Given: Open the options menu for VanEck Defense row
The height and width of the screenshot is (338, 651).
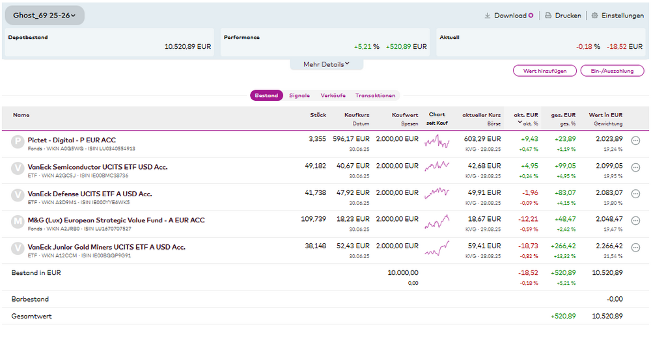Looking at the screenshot, I should [635, 194].
